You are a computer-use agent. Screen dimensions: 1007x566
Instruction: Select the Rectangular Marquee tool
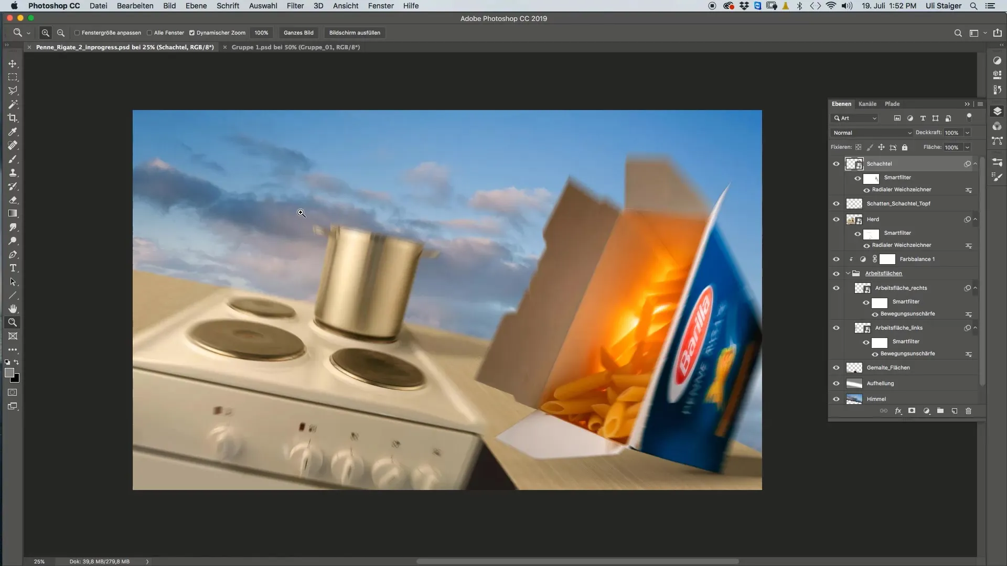coord(13,77)
